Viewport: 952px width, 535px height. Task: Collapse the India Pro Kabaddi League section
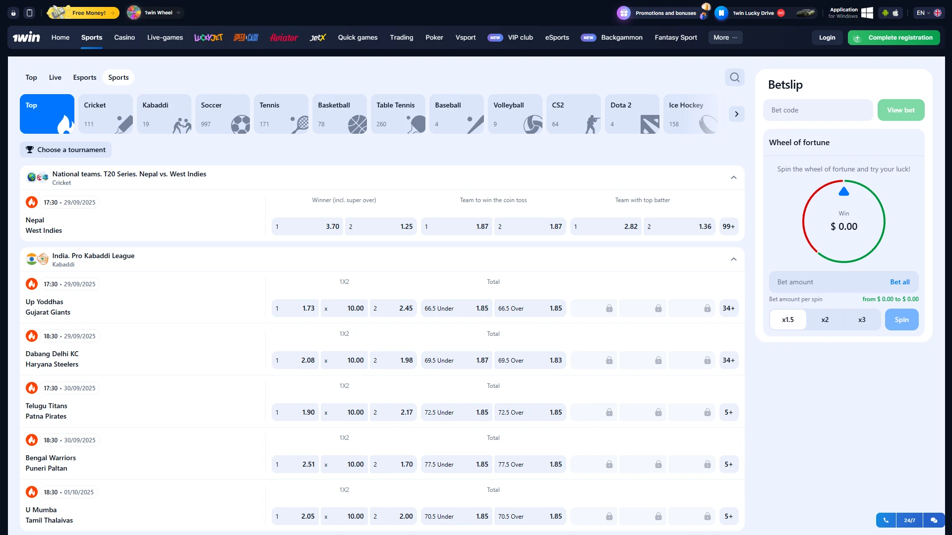point(734,259)
